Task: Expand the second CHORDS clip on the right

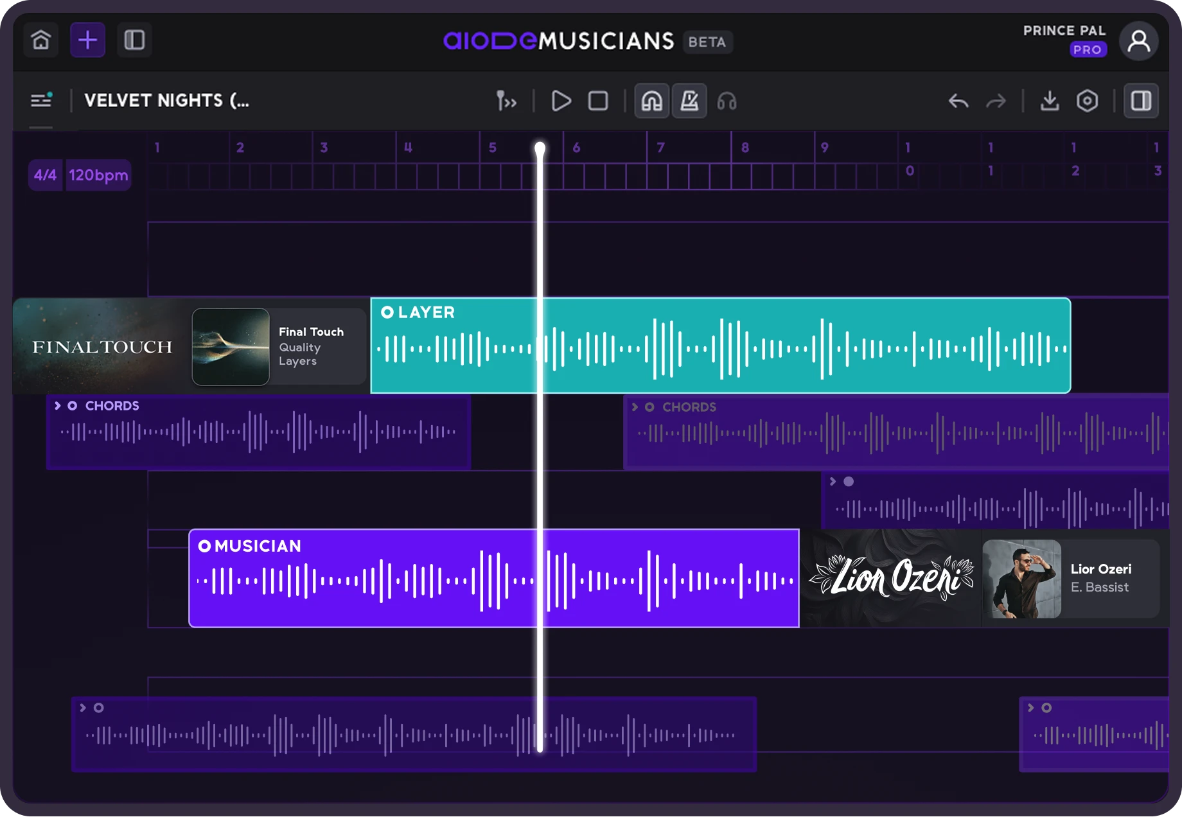Action: [x=635, y=407]
